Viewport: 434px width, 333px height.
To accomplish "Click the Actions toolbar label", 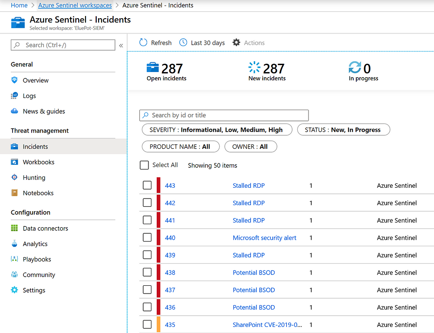I will click(x=254, y=43).
